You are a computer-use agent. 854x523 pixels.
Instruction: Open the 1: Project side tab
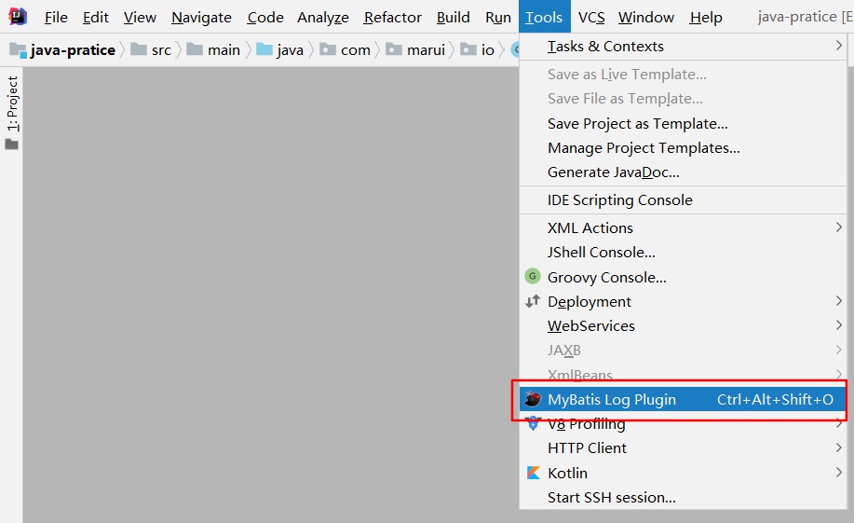click(x=12, y=103)
